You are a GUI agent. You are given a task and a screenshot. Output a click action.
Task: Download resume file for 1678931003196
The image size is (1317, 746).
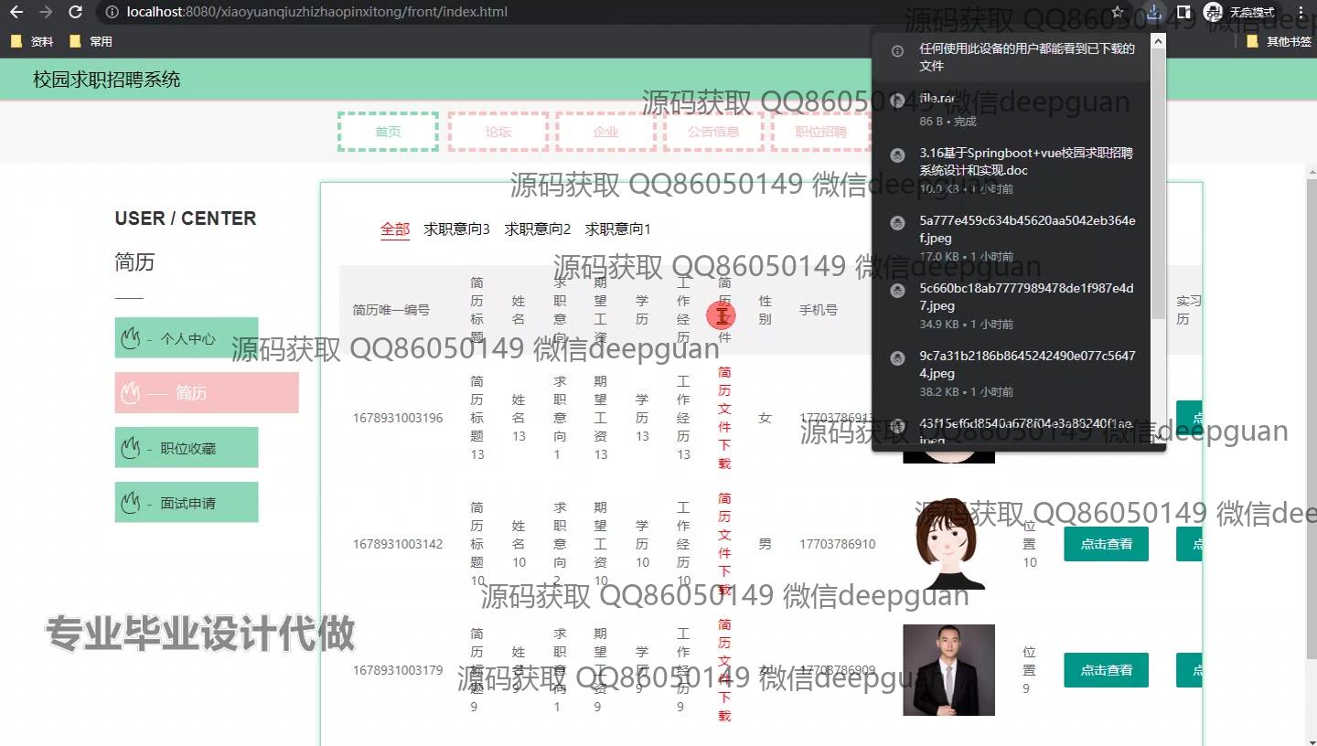pos(724,418)
